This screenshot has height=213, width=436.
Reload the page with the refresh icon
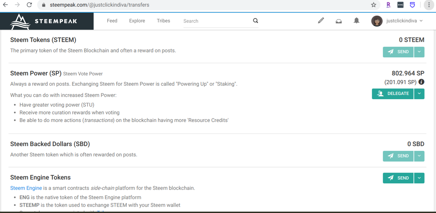coord(29,5)
